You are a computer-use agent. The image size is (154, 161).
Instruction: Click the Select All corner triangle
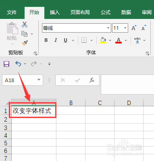[x=8, y=103]
